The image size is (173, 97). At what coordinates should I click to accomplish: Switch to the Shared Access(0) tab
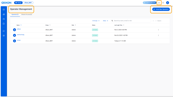tap(27, 15)
